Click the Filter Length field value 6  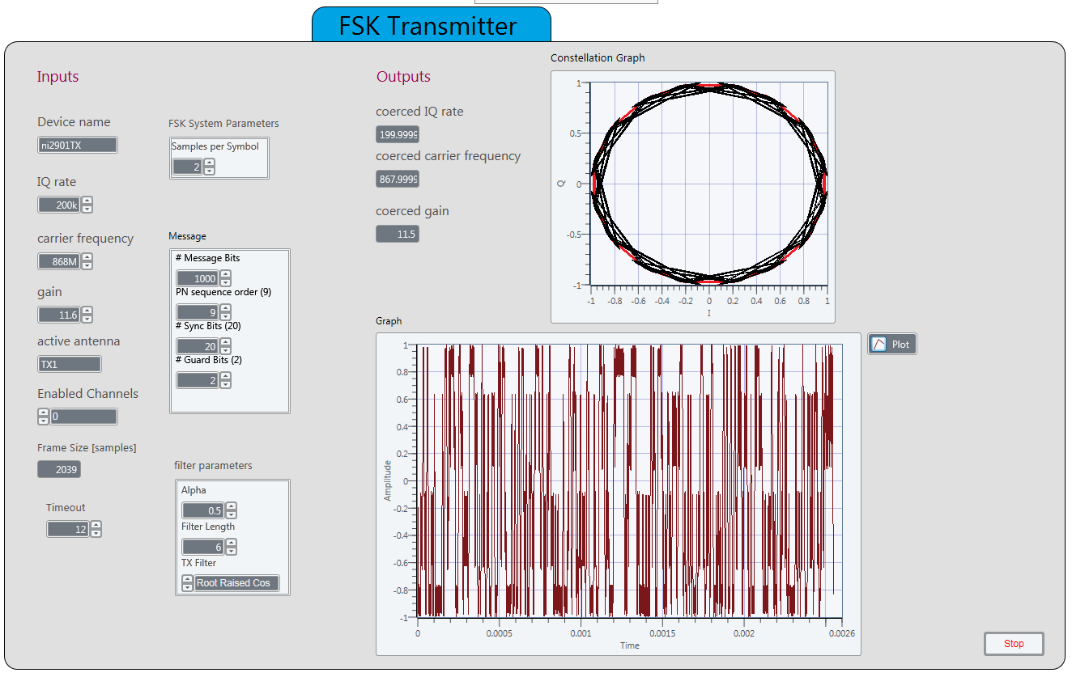[202, 547]
